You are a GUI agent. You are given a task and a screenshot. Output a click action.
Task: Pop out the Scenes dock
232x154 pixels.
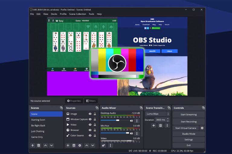[x=61, y=108]
